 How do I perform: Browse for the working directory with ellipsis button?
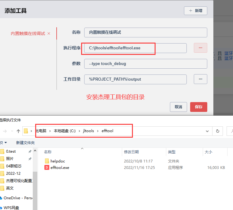coord(201,79)
